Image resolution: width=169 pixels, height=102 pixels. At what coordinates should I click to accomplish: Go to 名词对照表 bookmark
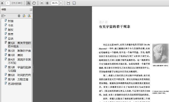pyautogui.click(x=15, y=84)
